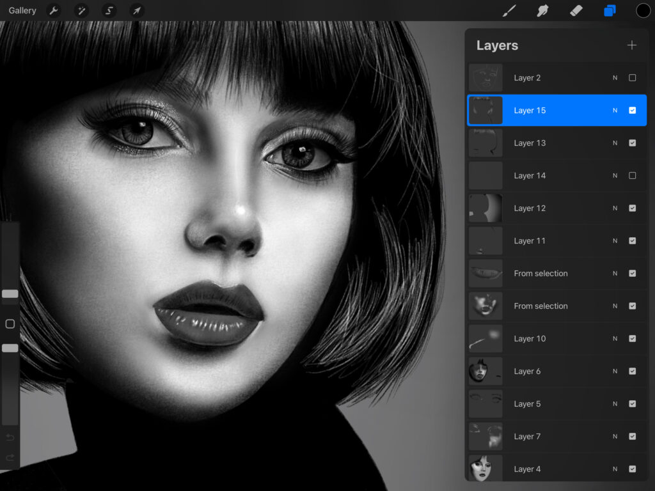Add a new layer with the plus button

632,45
